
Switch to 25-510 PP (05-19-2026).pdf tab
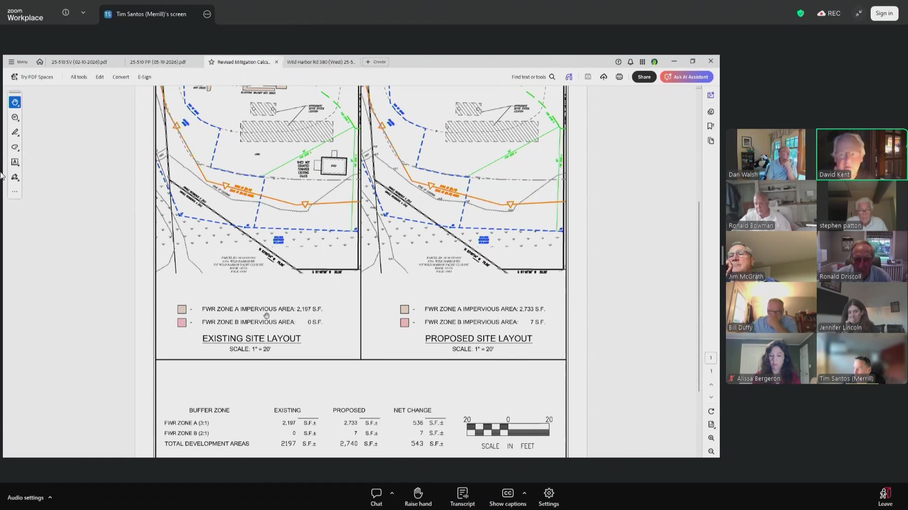pos(157,62)
